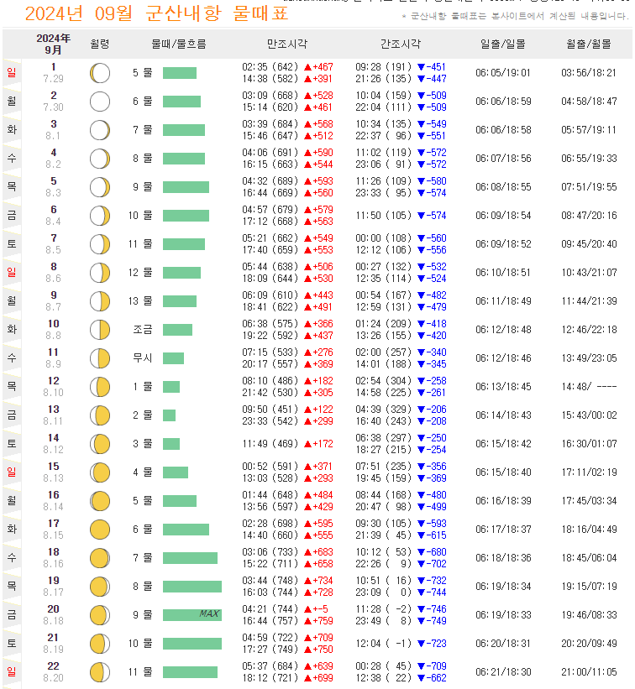Click the '2024年 9月' column header
Image resolution: width=635 pixels, height=689 pixels.
pos(53,44)
